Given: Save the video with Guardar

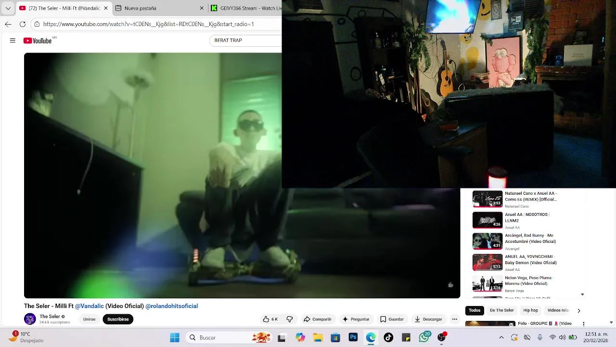Looking at the screenshot, I should click(392, 319).
